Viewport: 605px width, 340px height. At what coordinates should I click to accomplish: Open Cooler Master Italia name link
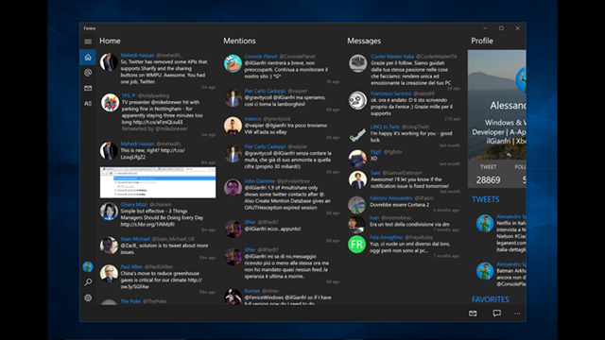pos(392,57)
